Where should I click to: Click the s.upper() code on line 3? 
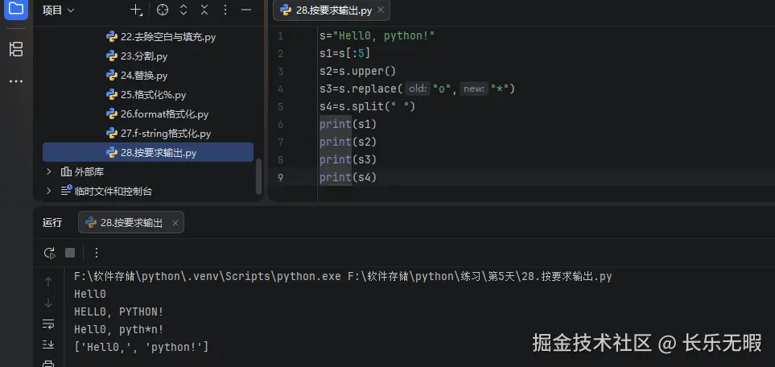click(x=367, y=71)
